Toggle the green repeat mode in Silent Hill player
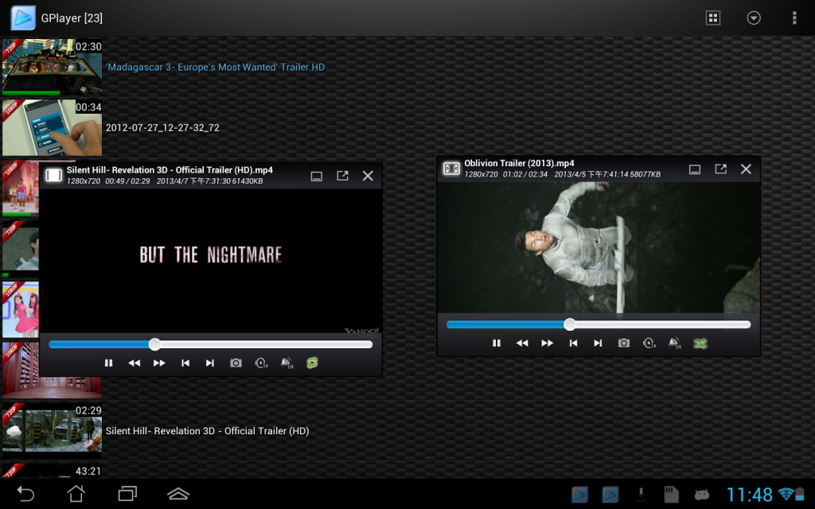The image size is (815, 509). tap(312, 363)
